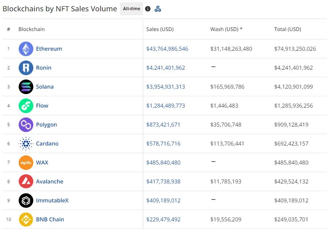Click the WAX logo icon
The image size is (327, 229).
(x=26, y=162)
